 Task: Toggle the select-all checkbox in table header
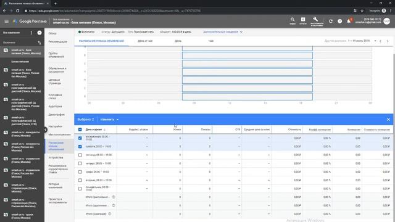80,129
